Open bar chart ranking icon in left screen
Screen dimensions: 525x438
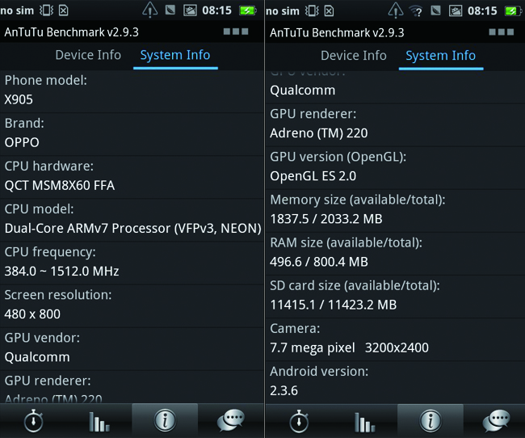[x=99, y=422]
